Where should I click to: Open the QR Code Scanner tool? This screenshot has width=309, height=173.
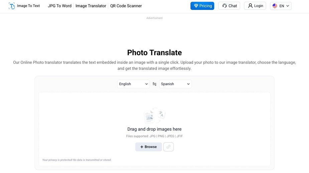click(126, 6)
